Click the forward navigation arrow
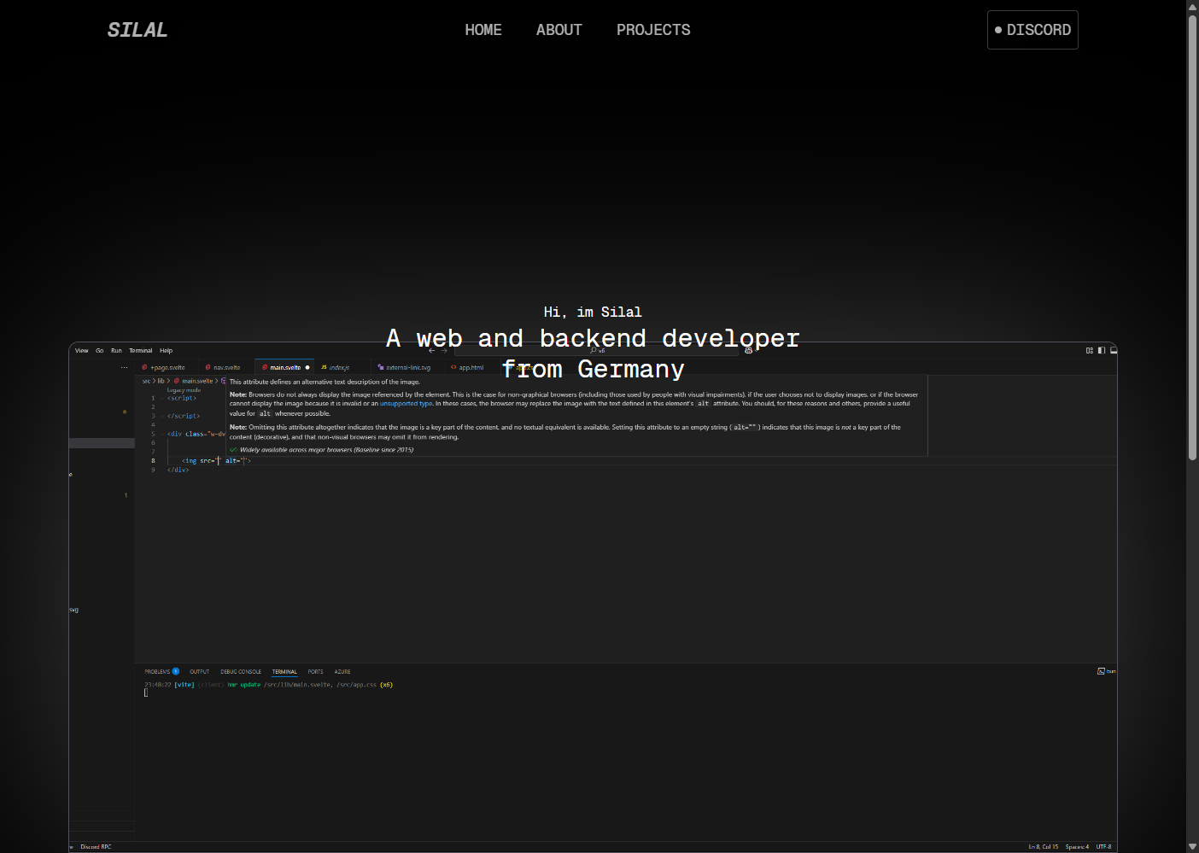 [443, 350]
